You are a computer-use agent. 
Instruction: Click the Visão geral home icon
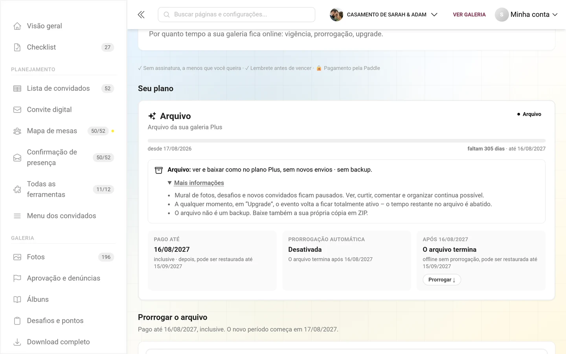(17, 26)
